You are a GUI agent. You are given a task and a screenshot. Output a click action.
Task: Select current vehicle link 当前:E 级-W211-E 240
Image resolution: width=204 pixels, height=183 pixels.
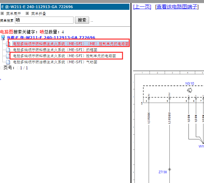click(x=51, y=38)
